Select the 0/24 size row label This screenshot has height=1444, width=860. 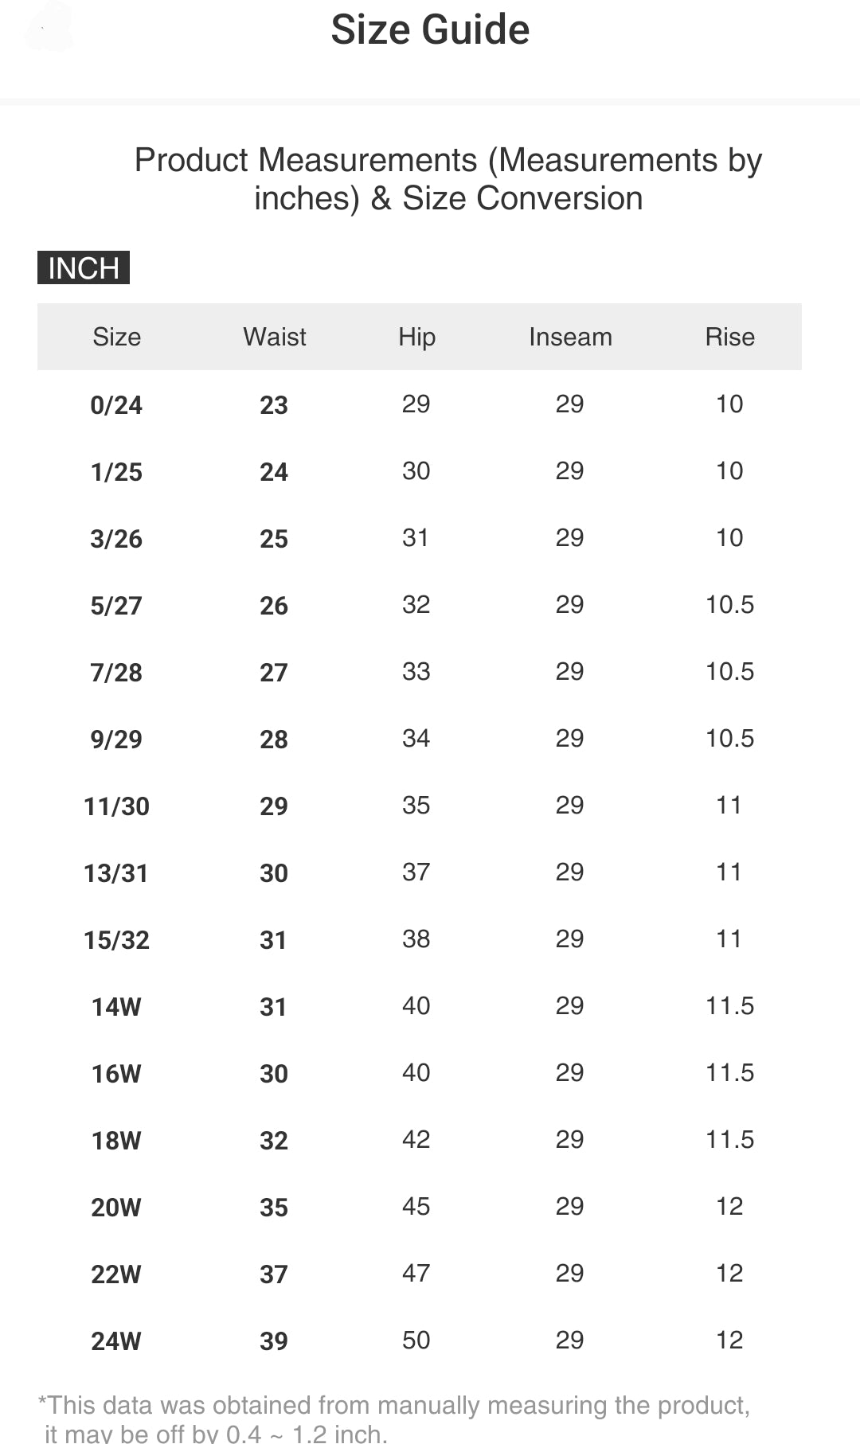(116, 405)
